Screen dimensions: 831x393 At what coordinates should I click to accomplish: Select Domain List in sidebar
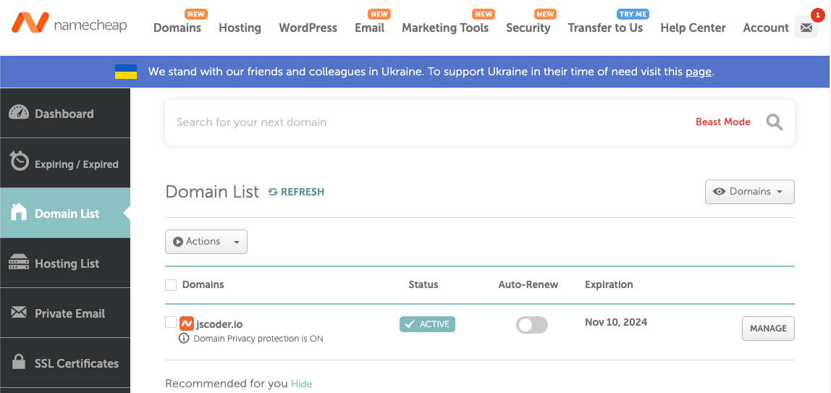[64, 213]
